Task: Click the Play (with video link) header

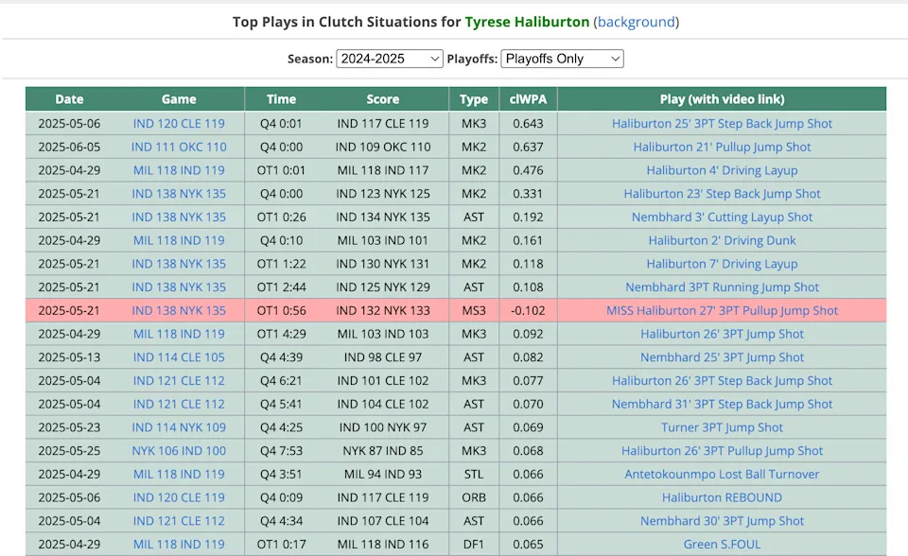Action: pos(722,99)
